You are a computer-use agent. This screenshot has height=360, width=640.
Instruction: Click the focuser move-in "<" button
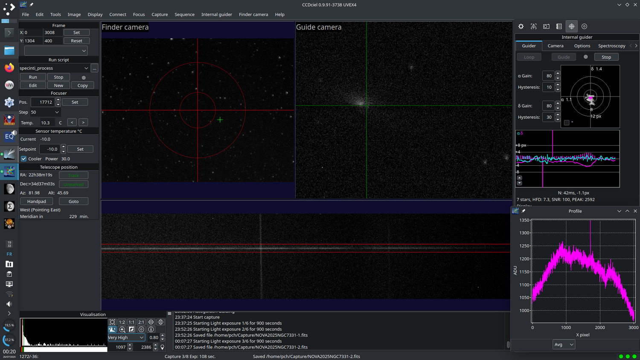pyautogui.click(x=72, y=123)
